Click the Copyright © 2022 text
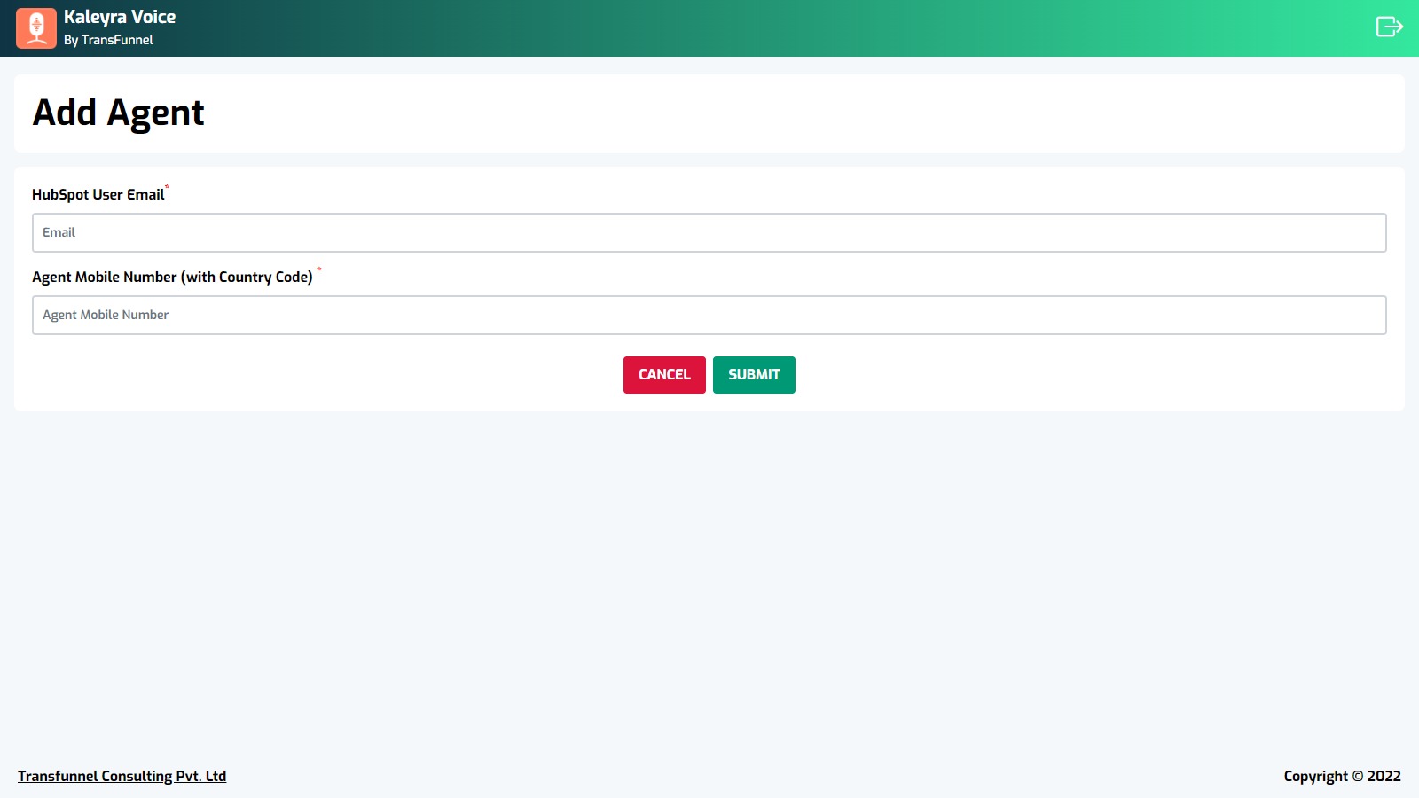 pyautogui.click(x=1342, y=776)
